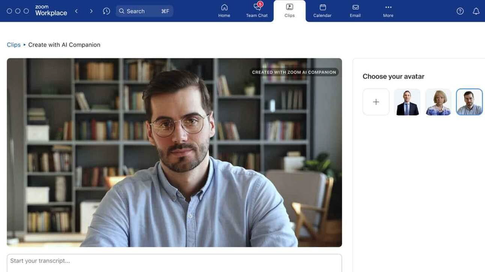This screenshot has height=272, width=485.
Task: Add a new avatar with the plus button
Action: pos(376,101)
